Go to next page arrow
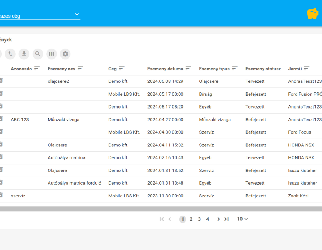This screenshot has height=250, width=322. tap(219, 219)
